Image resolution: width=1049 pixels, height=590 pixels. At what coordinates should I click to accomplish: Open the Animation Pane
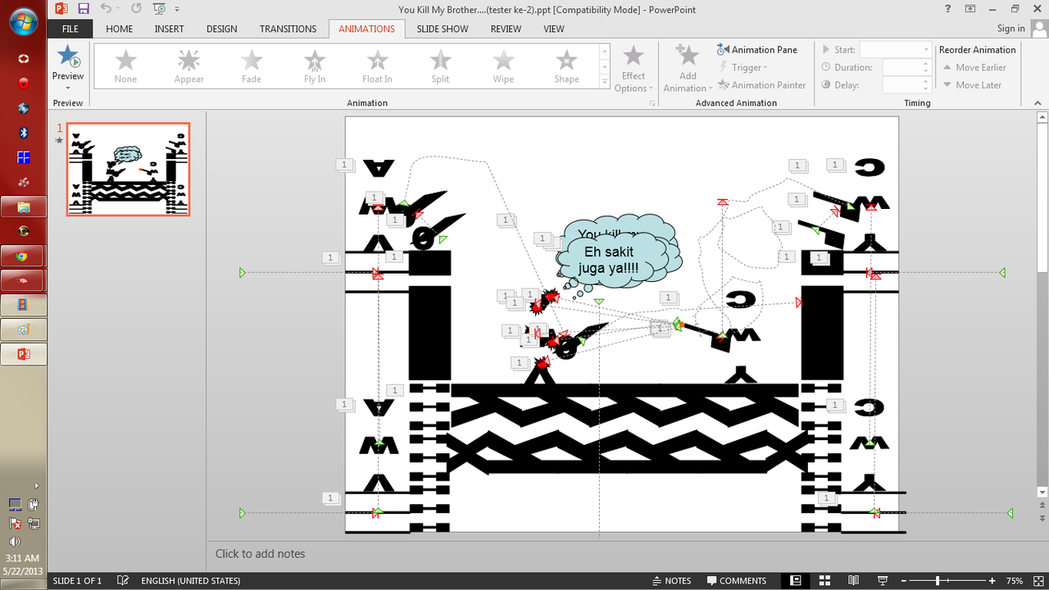(x=757, y=49)
